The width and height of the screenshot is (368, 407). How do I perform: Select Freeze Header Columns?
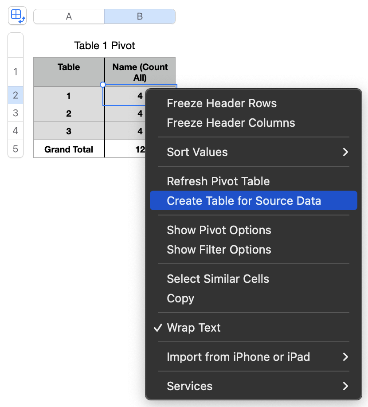[231, 123]
